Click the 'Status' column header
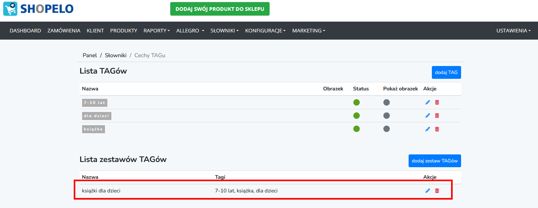Viewport: 538px width, 208px height. (x=361, y=89)
